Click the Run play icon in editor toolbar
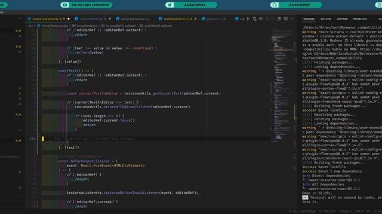The image size is (382, 214). [248, 18]
